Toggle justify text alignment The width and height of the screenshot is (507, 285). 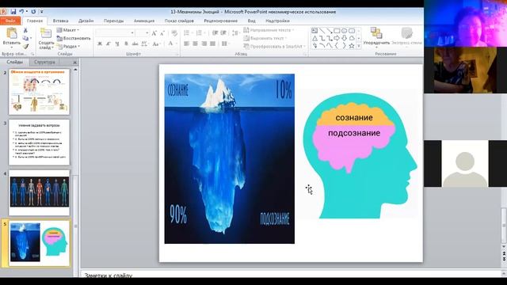[x=212, y=44]
